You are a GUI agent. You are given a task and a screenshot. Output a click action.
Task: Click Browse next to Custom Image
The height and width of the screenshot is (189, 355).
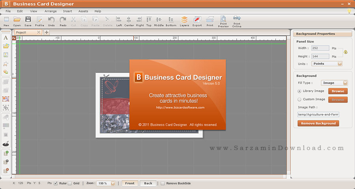pos(338,100)
